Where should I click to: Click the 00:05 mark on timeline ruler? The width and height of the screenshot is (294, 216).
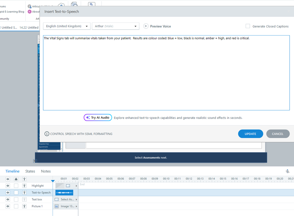click(x=109, y=179)
